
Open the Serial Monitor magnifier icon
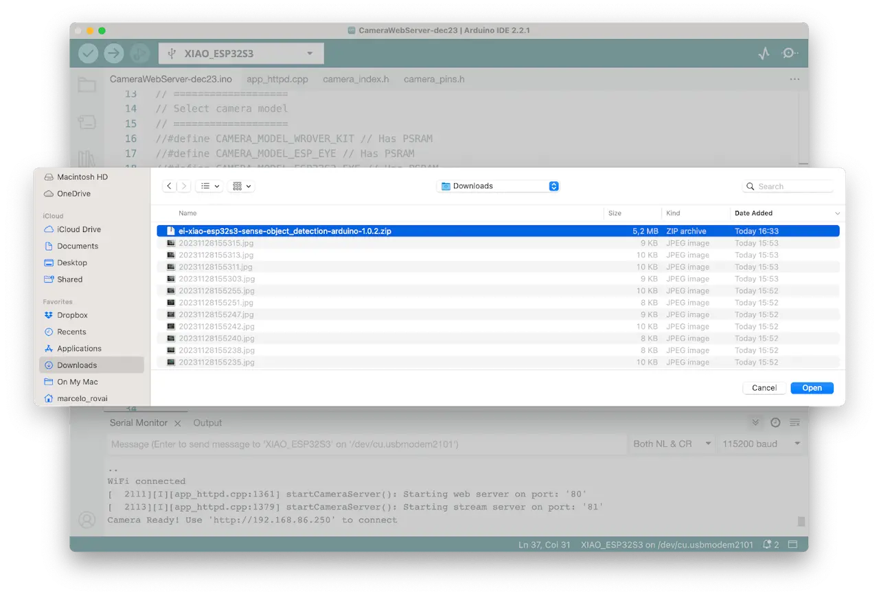790,54
